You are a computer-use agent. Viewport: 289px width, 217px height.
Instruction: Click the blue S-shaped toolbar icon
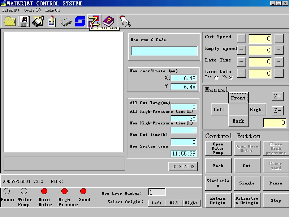[80, 21]
